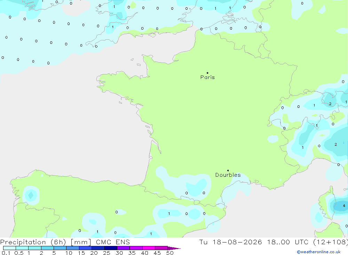Click the legend value '10'

69,253
